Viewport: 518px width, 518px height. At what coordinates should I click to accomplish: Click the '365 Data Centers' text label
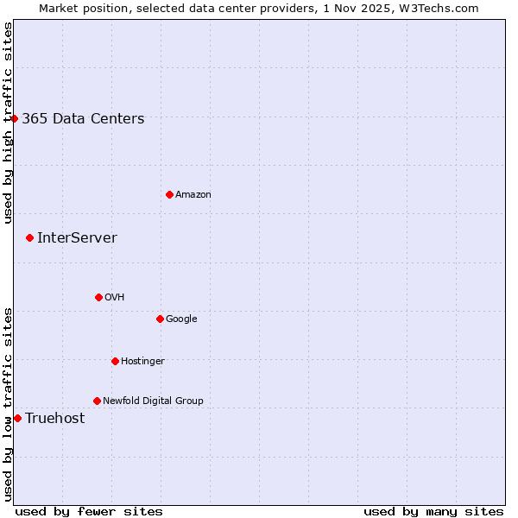pyautogui.click(x=83, y=119)
